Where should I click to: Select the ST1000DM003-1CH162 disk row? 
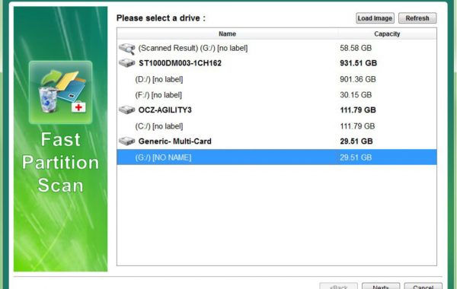(x=276, y=63)
